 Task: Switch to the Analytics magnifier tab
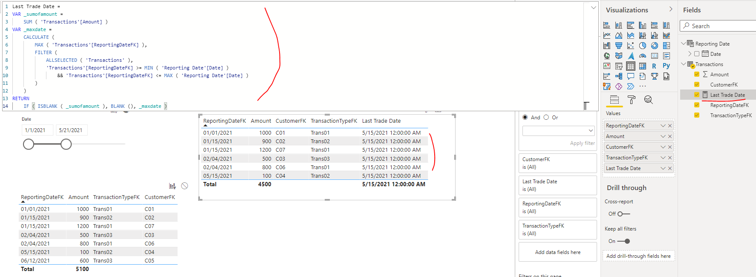(648, 100)
